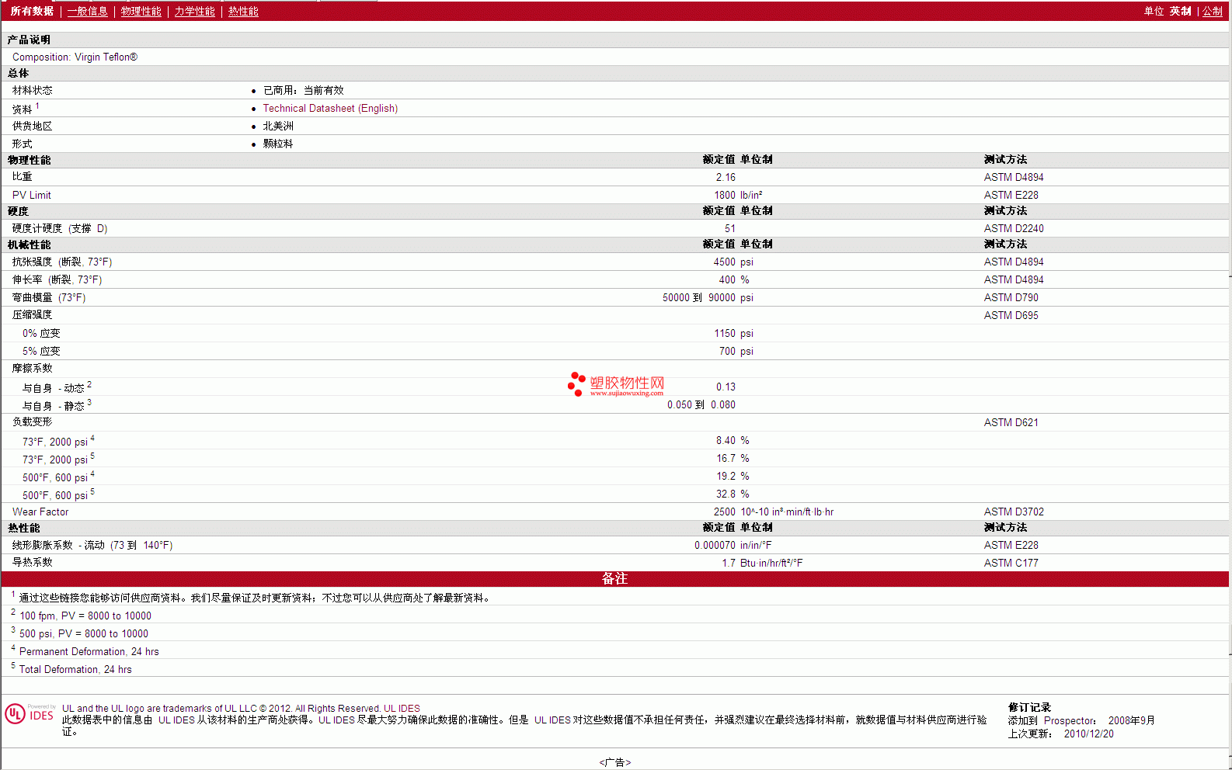
Task: Select the Wear Factor value 2500
Action: [x=724, y=512]
